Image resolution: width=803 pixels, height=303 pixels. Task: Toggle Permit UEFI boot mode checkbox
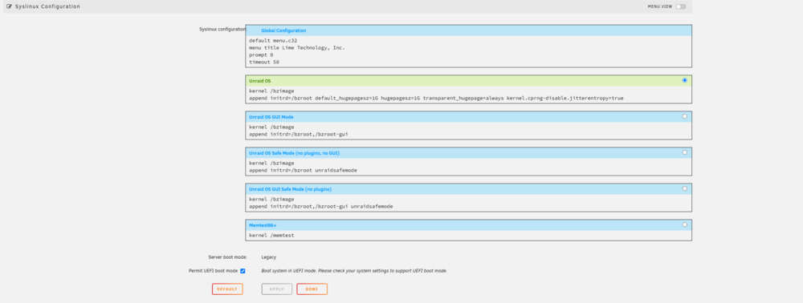click(243, 271)
